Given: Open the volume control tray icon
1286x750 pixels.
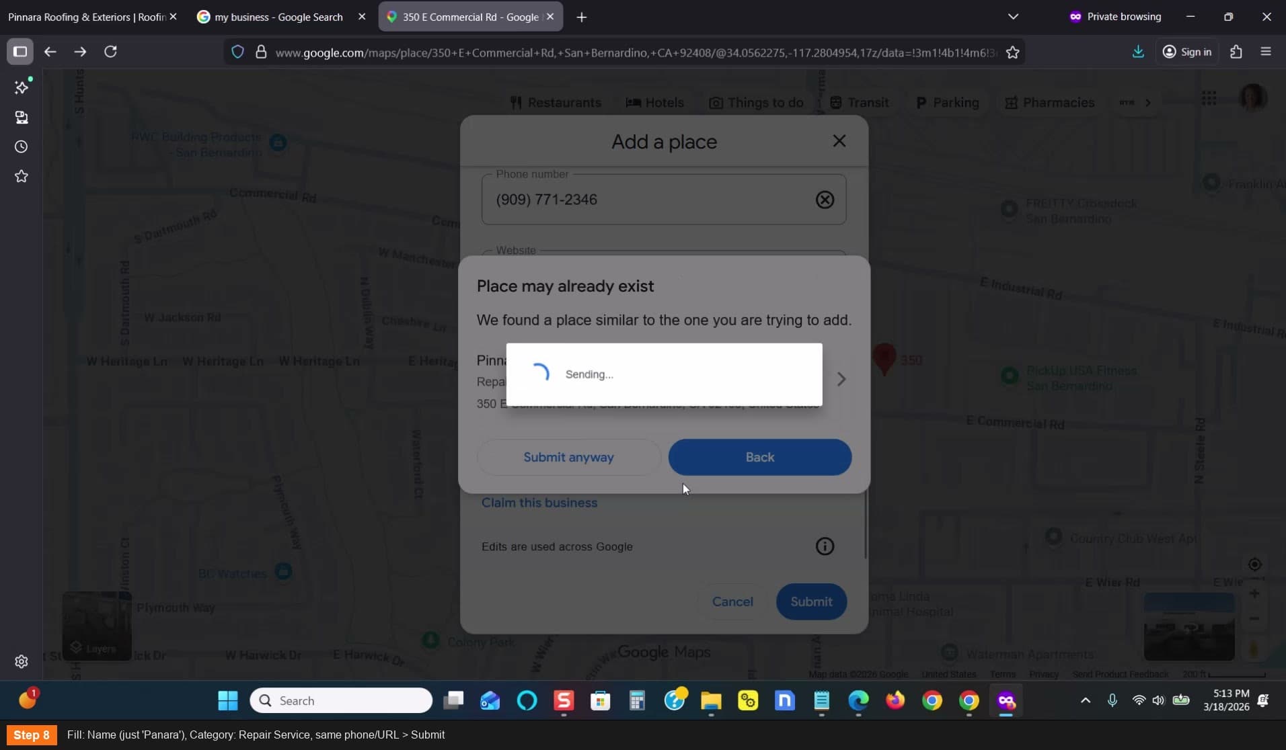Looking at the screenshot, I should (x=1158, y=700).
